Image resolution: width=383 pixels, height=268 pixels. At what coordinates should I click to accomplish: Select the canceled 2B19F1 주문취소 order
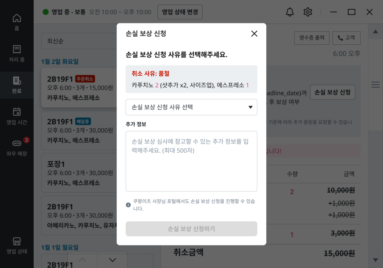coord(79,88)
